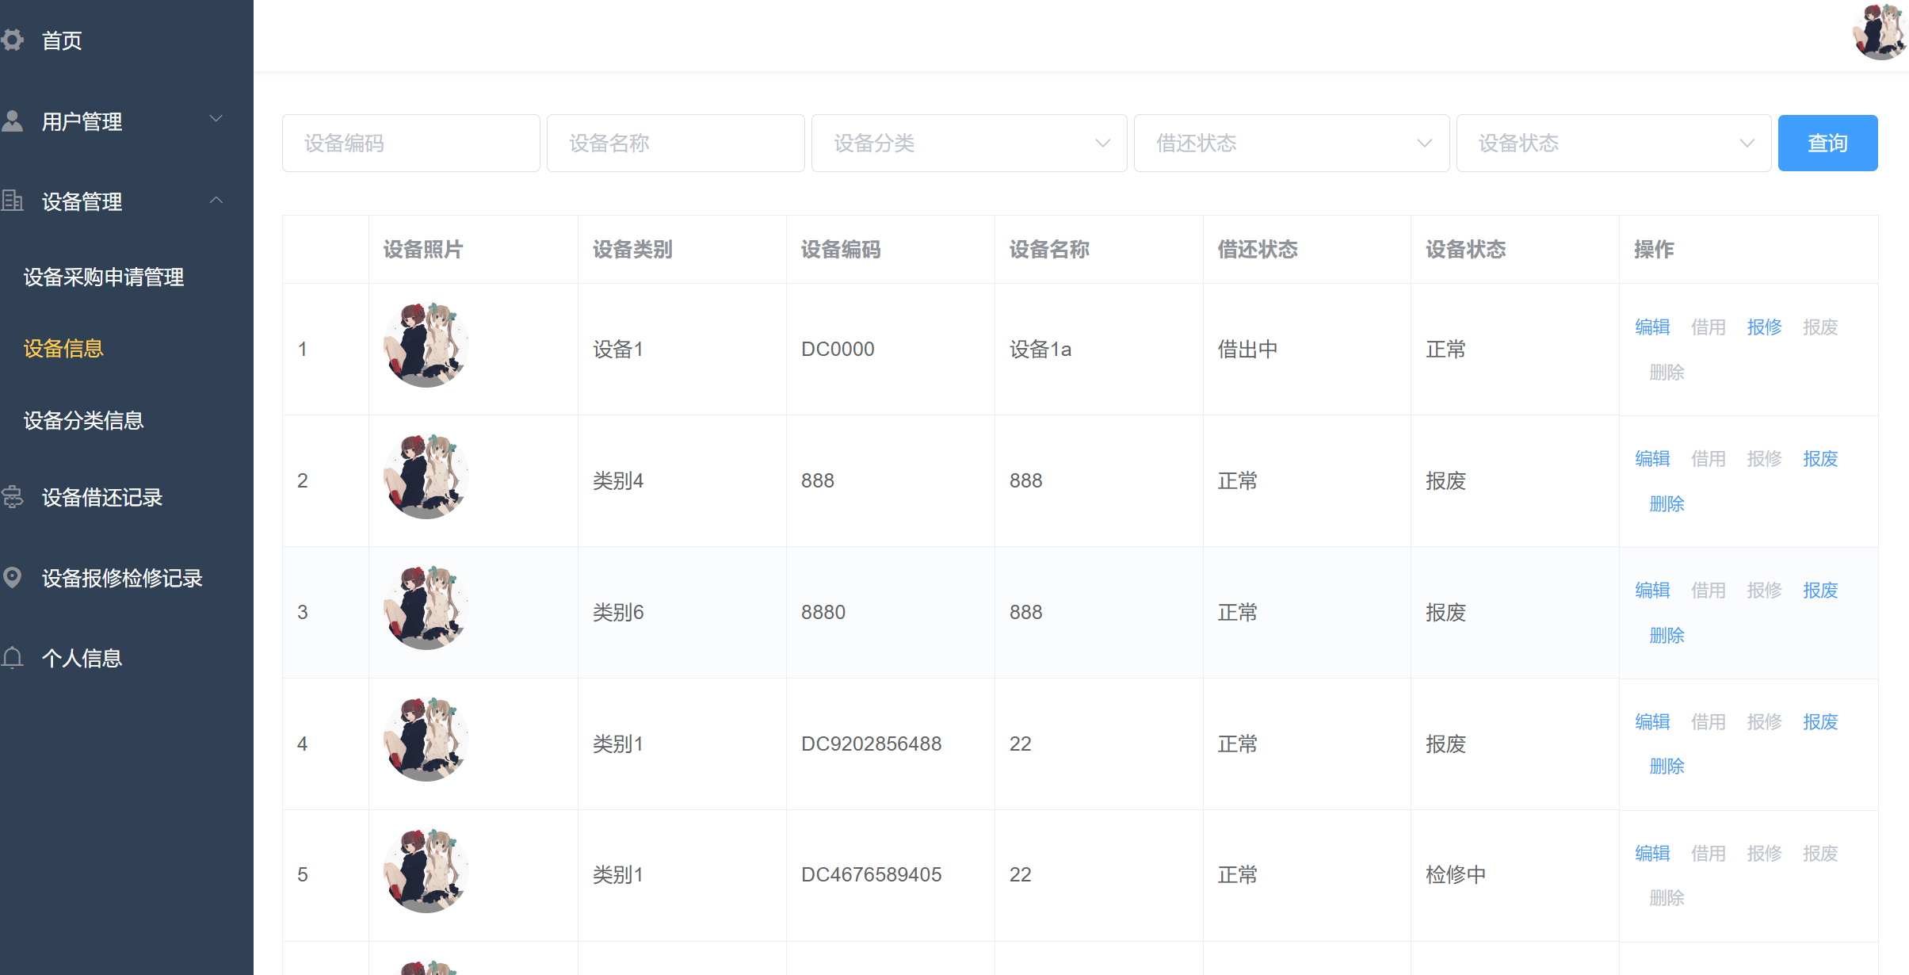Collapse the 设备管理 sidebar section
Screen dimensions: 1909x975
click(216, 201)
